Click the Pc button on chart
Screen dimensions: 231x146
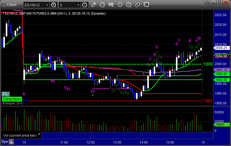[5, 94]
